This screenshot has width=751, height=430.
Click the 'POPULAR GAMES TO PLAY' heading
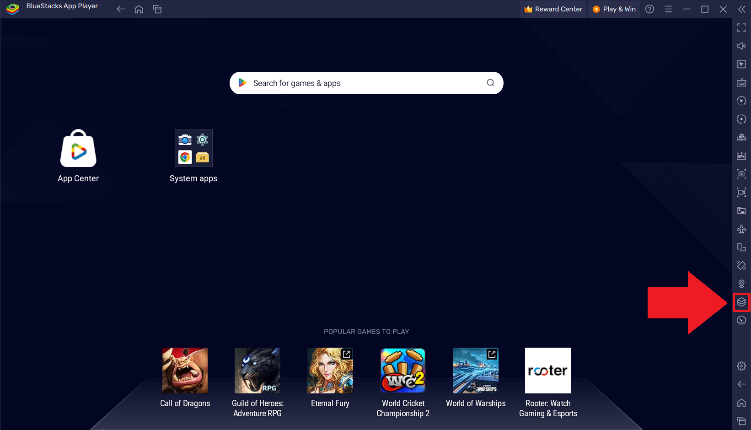coord(366,332)
